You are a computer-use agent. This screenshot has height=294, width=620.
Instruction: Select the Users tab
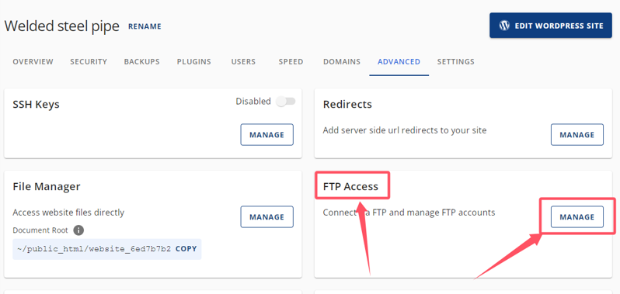point(243,61)
